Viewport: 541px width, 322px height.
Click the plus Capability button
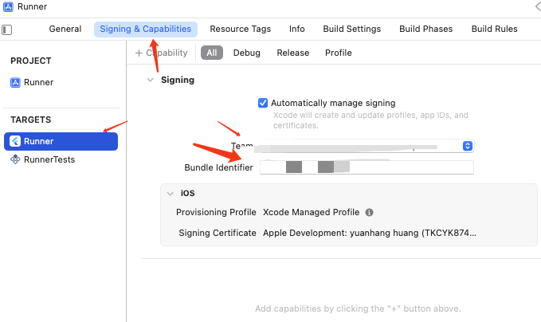click(x=161, y=53)
